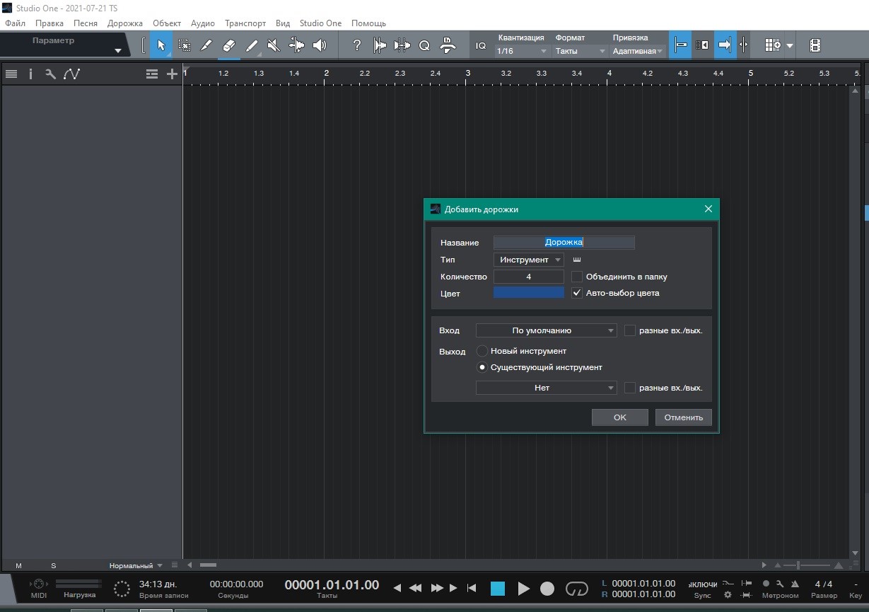Click Return to zero transport button
This screenshot has height=612, width=869.
point(472,588)
